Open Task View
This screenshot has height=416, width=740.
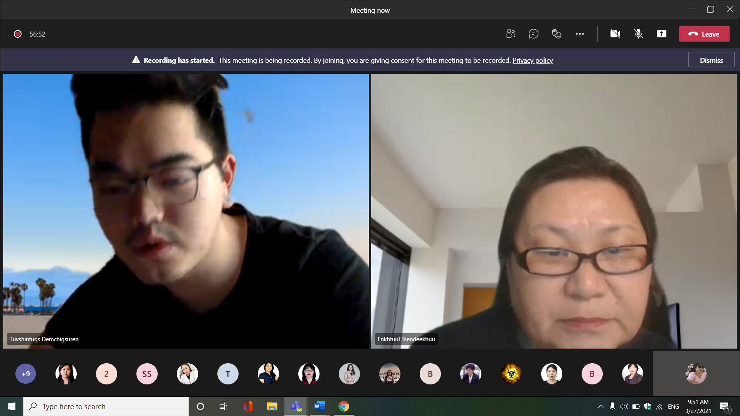click(x=224, y=406)
